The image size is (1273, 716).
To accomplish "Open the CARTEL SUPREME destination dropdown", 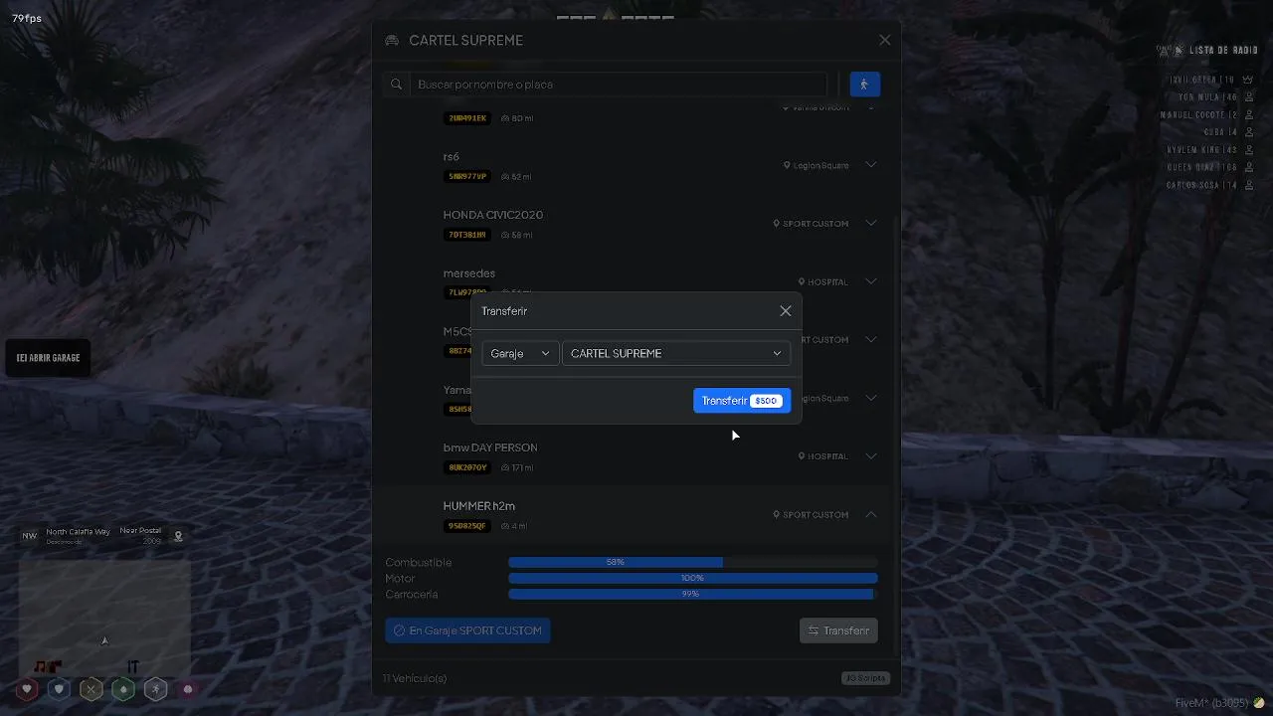I will [x=676, y=353].
